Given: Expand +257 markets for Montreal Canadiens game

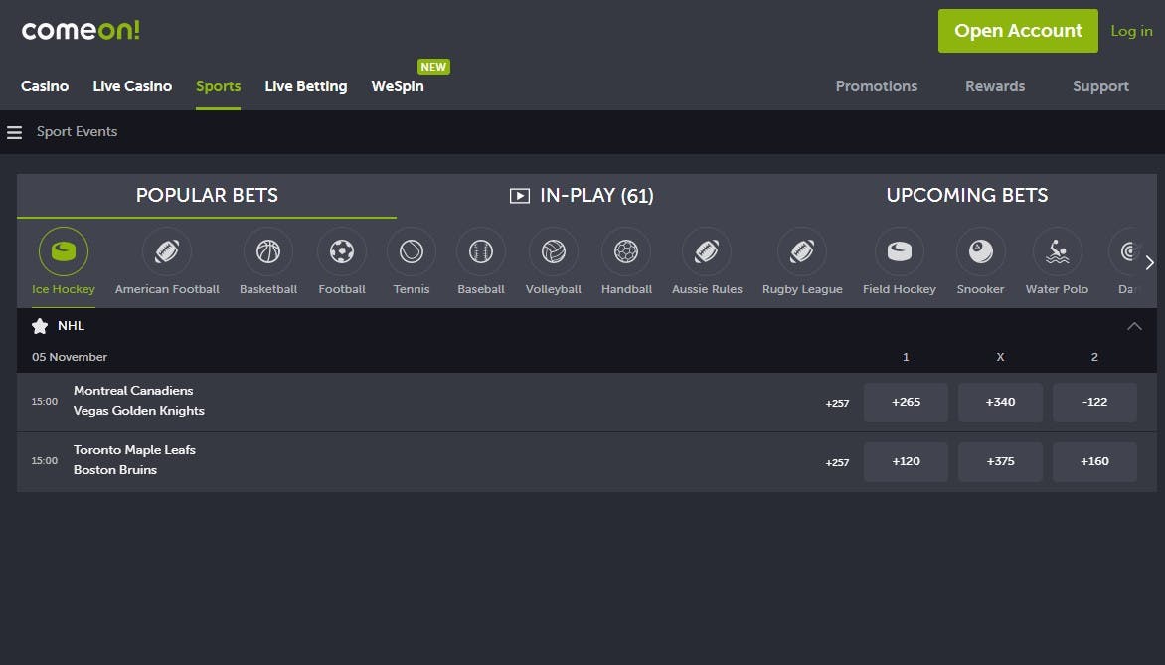Looking at the screenshot, I should (x=837, y=403).
